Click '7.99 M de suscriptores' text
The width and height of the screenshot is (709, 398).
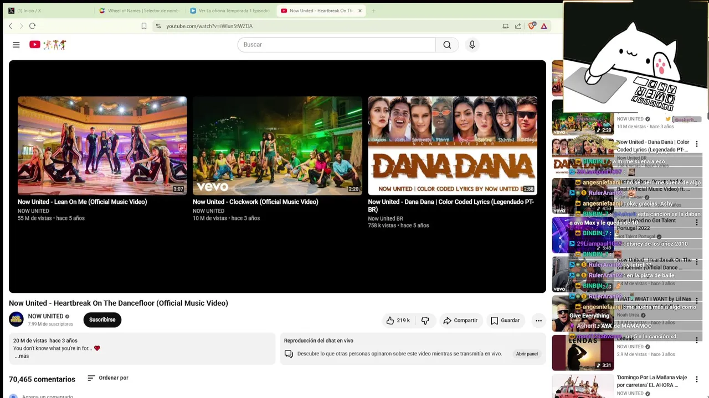click(x=50, y=324)
